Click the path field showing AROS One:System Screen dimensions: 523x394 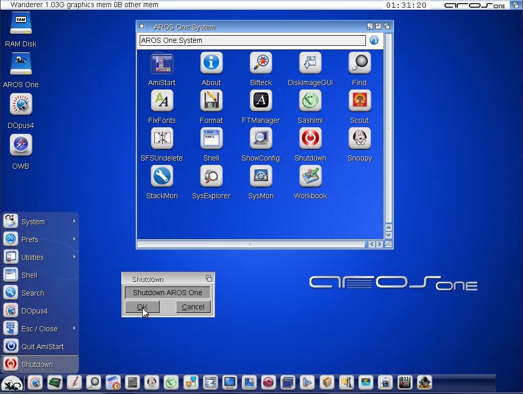click(252, 41)
